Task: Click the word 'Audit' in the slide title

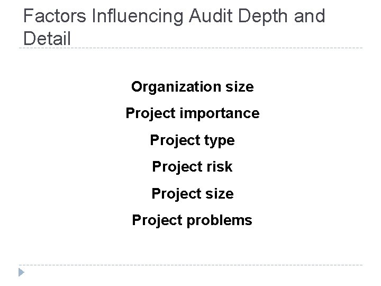Action: pos(211,16)
